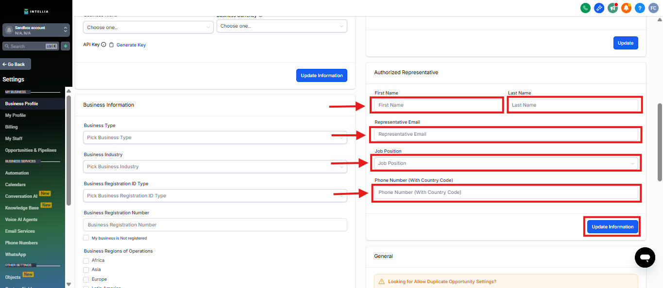Open My Staff in settings sidebar
The width and height of the screenshot is (663, 288).
(14, 139)
